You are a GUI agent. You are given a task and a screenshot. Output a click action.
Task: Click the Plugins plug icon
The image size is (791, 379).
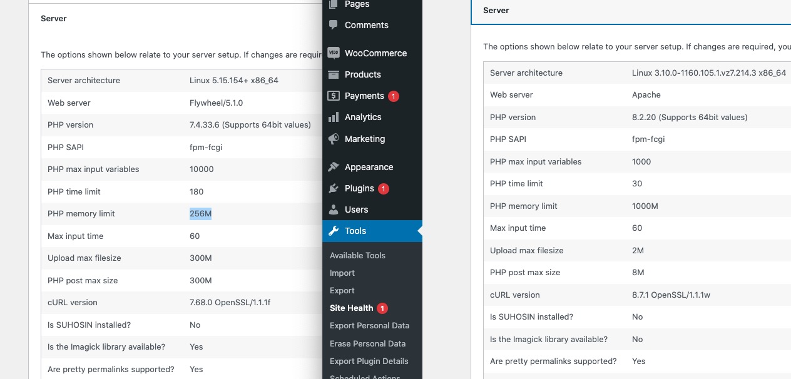(x=334, y=188)
